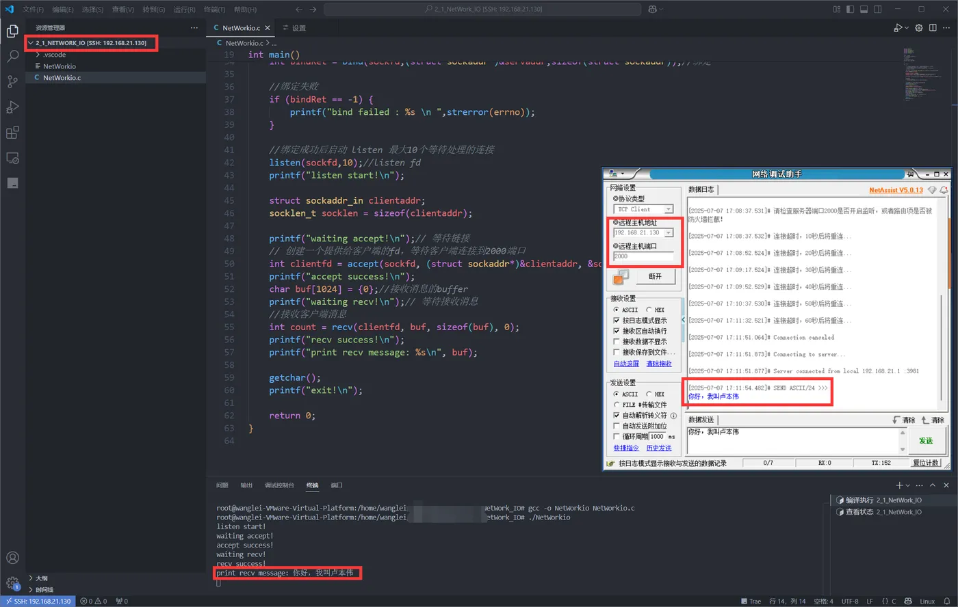Toggle 按日志模式显示 checkbox
The height and width of the screenshot is (607, 958).
pos(617,320)
